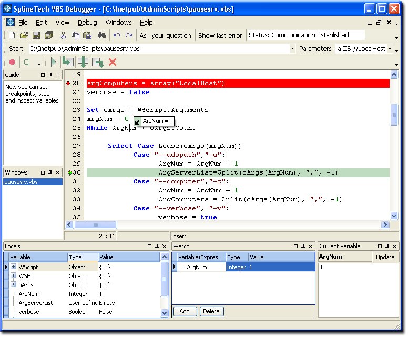Click the Cut scissors icon

click(63, 35)
